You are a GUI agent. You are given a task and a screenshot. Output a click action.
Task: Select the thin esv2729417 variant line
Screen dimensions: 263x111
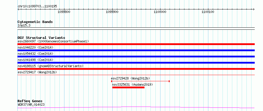click(x=136, y=75)
